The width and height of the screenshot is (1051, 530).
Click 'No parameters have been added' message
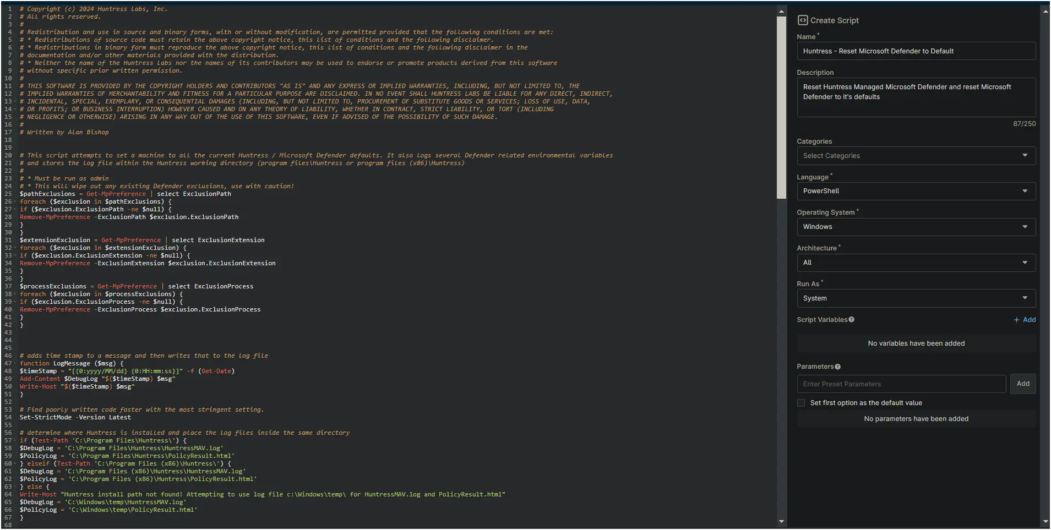tap(916, 419)
